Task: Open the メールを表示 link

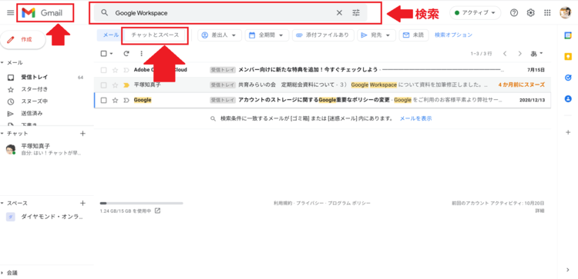Action: 416,118
